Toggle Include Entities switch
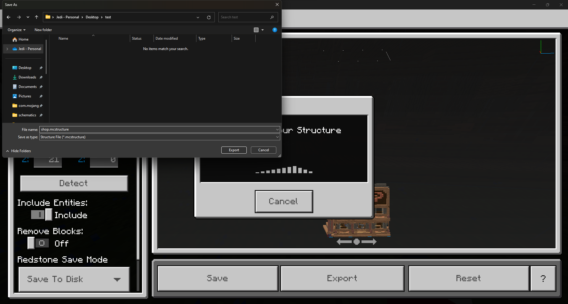The height and width of the screenshot is (304, 568). 41,215
